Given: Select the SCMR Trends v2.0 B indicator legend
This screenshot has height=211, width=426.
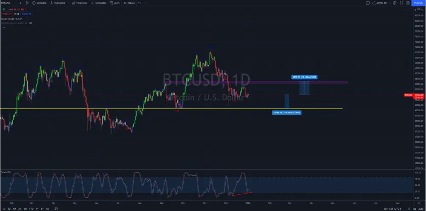Looking at the screenshot, I should point(12,18).
